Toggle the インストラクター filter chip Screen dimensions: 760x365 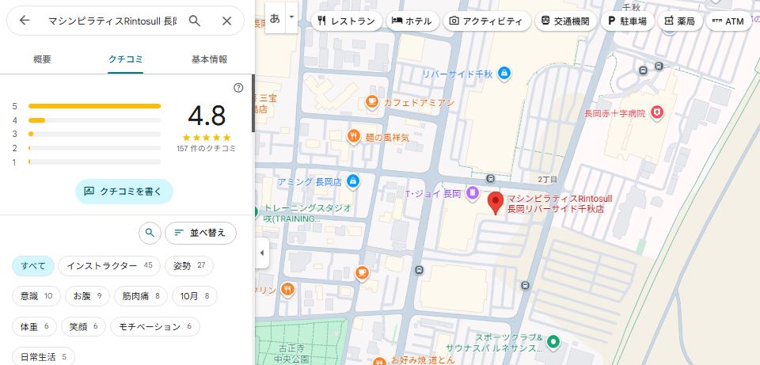click(109, 266)
